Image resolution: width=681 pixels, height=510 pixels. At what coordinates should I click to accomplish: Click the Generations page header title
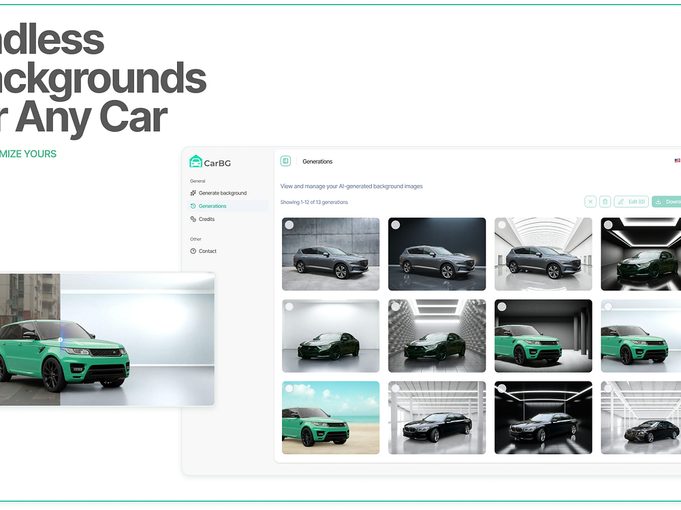coord(317,161)
